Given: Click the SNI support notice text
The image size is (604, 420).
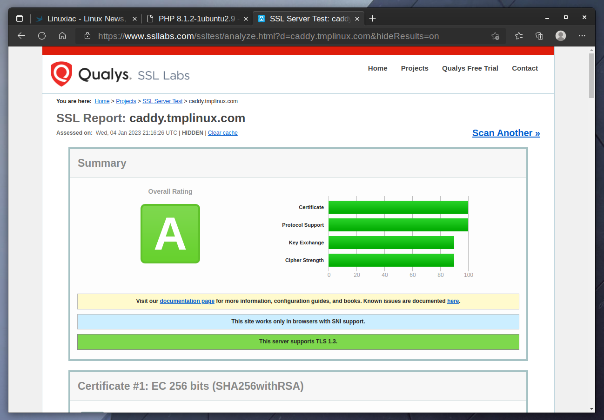Looking at the screenshot, I should coord(298,322).
